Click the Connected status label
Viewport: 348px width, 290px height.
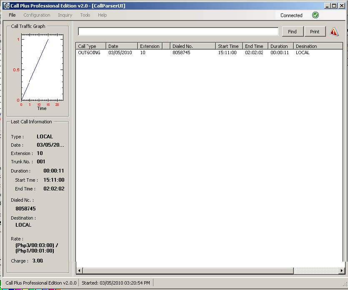point(291,15)
